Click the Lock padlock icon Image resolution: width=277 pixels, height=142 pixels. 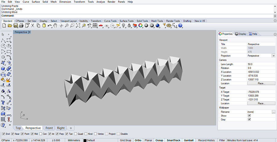[130, 26]
